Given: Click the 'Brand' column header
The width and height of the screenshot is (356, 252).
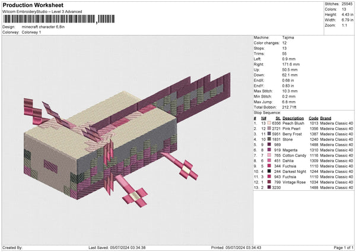Looking at the screenshot, I should (326, 118).
